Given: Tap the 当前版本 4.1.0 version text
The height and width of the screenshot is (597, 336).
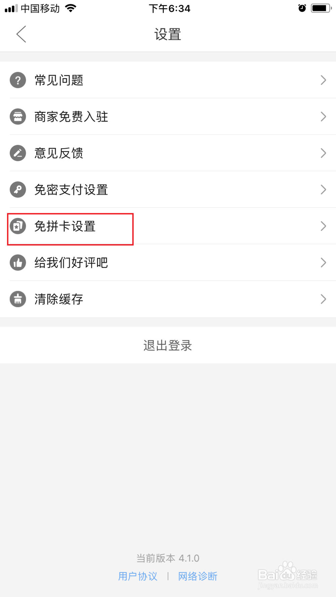Looking at the screenshot, I should tap(168, 558).
